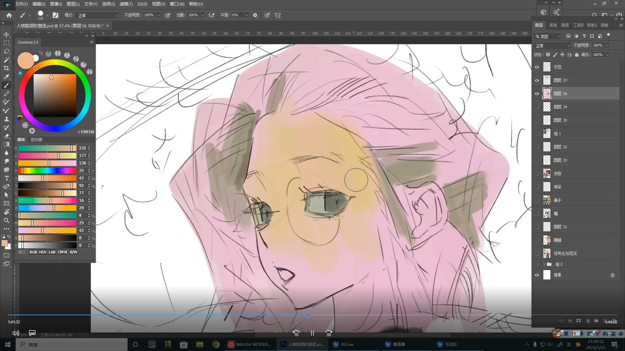Select the Lasso tool
Image resolution: width=625 pixels, height=351 pixels.
(7, 51)
